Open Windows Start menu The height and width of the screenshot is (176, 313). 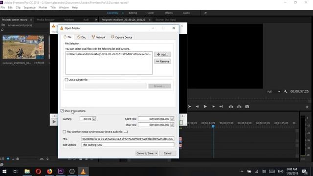[x=4, y=172]
